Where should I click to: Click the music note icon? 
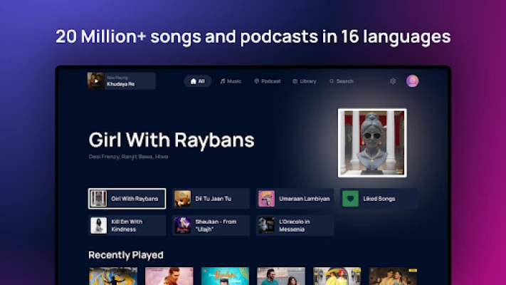223,81
